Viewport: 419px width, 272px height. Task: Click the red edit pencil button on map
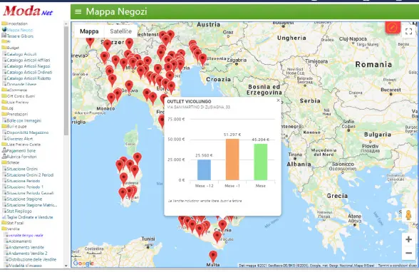click(393, 27)
